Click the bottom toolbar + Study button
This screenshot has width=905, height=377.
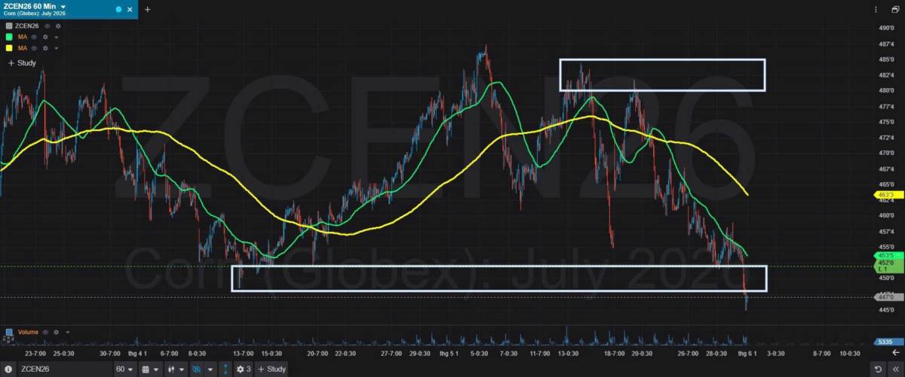(272, 369)
